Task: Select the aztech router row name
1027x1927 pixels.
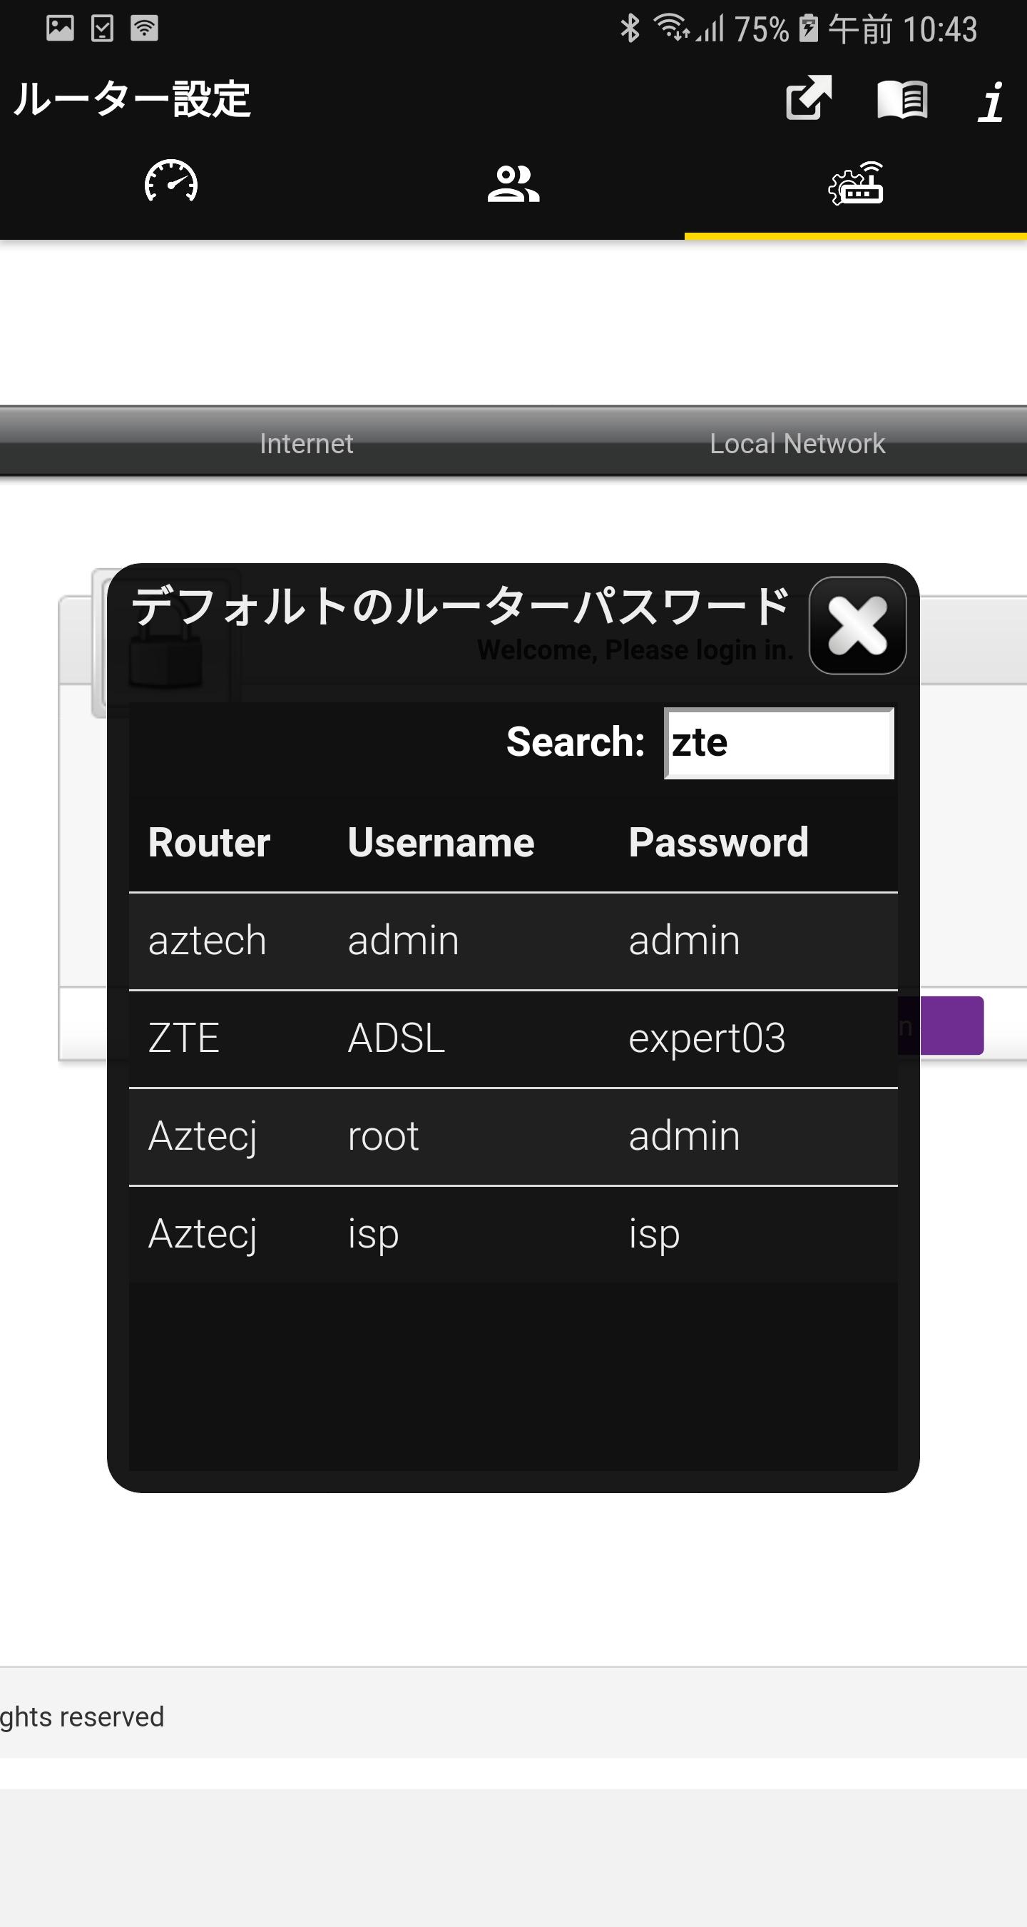Action: point(207,941)
